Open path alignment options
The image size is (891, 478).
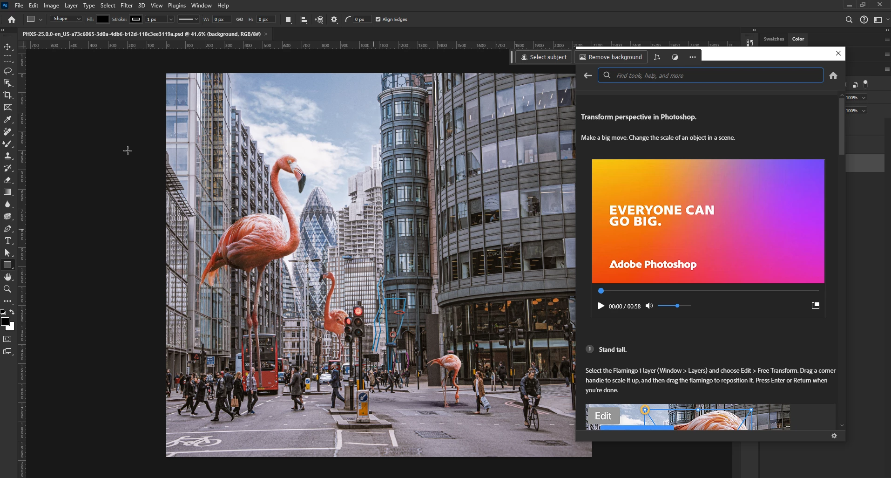coord(304,20)
